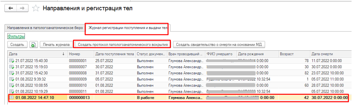The image size is (352, 105).
Task: Click Создать свидетельство о смерти на основании МД
Action: click(219, 45)
